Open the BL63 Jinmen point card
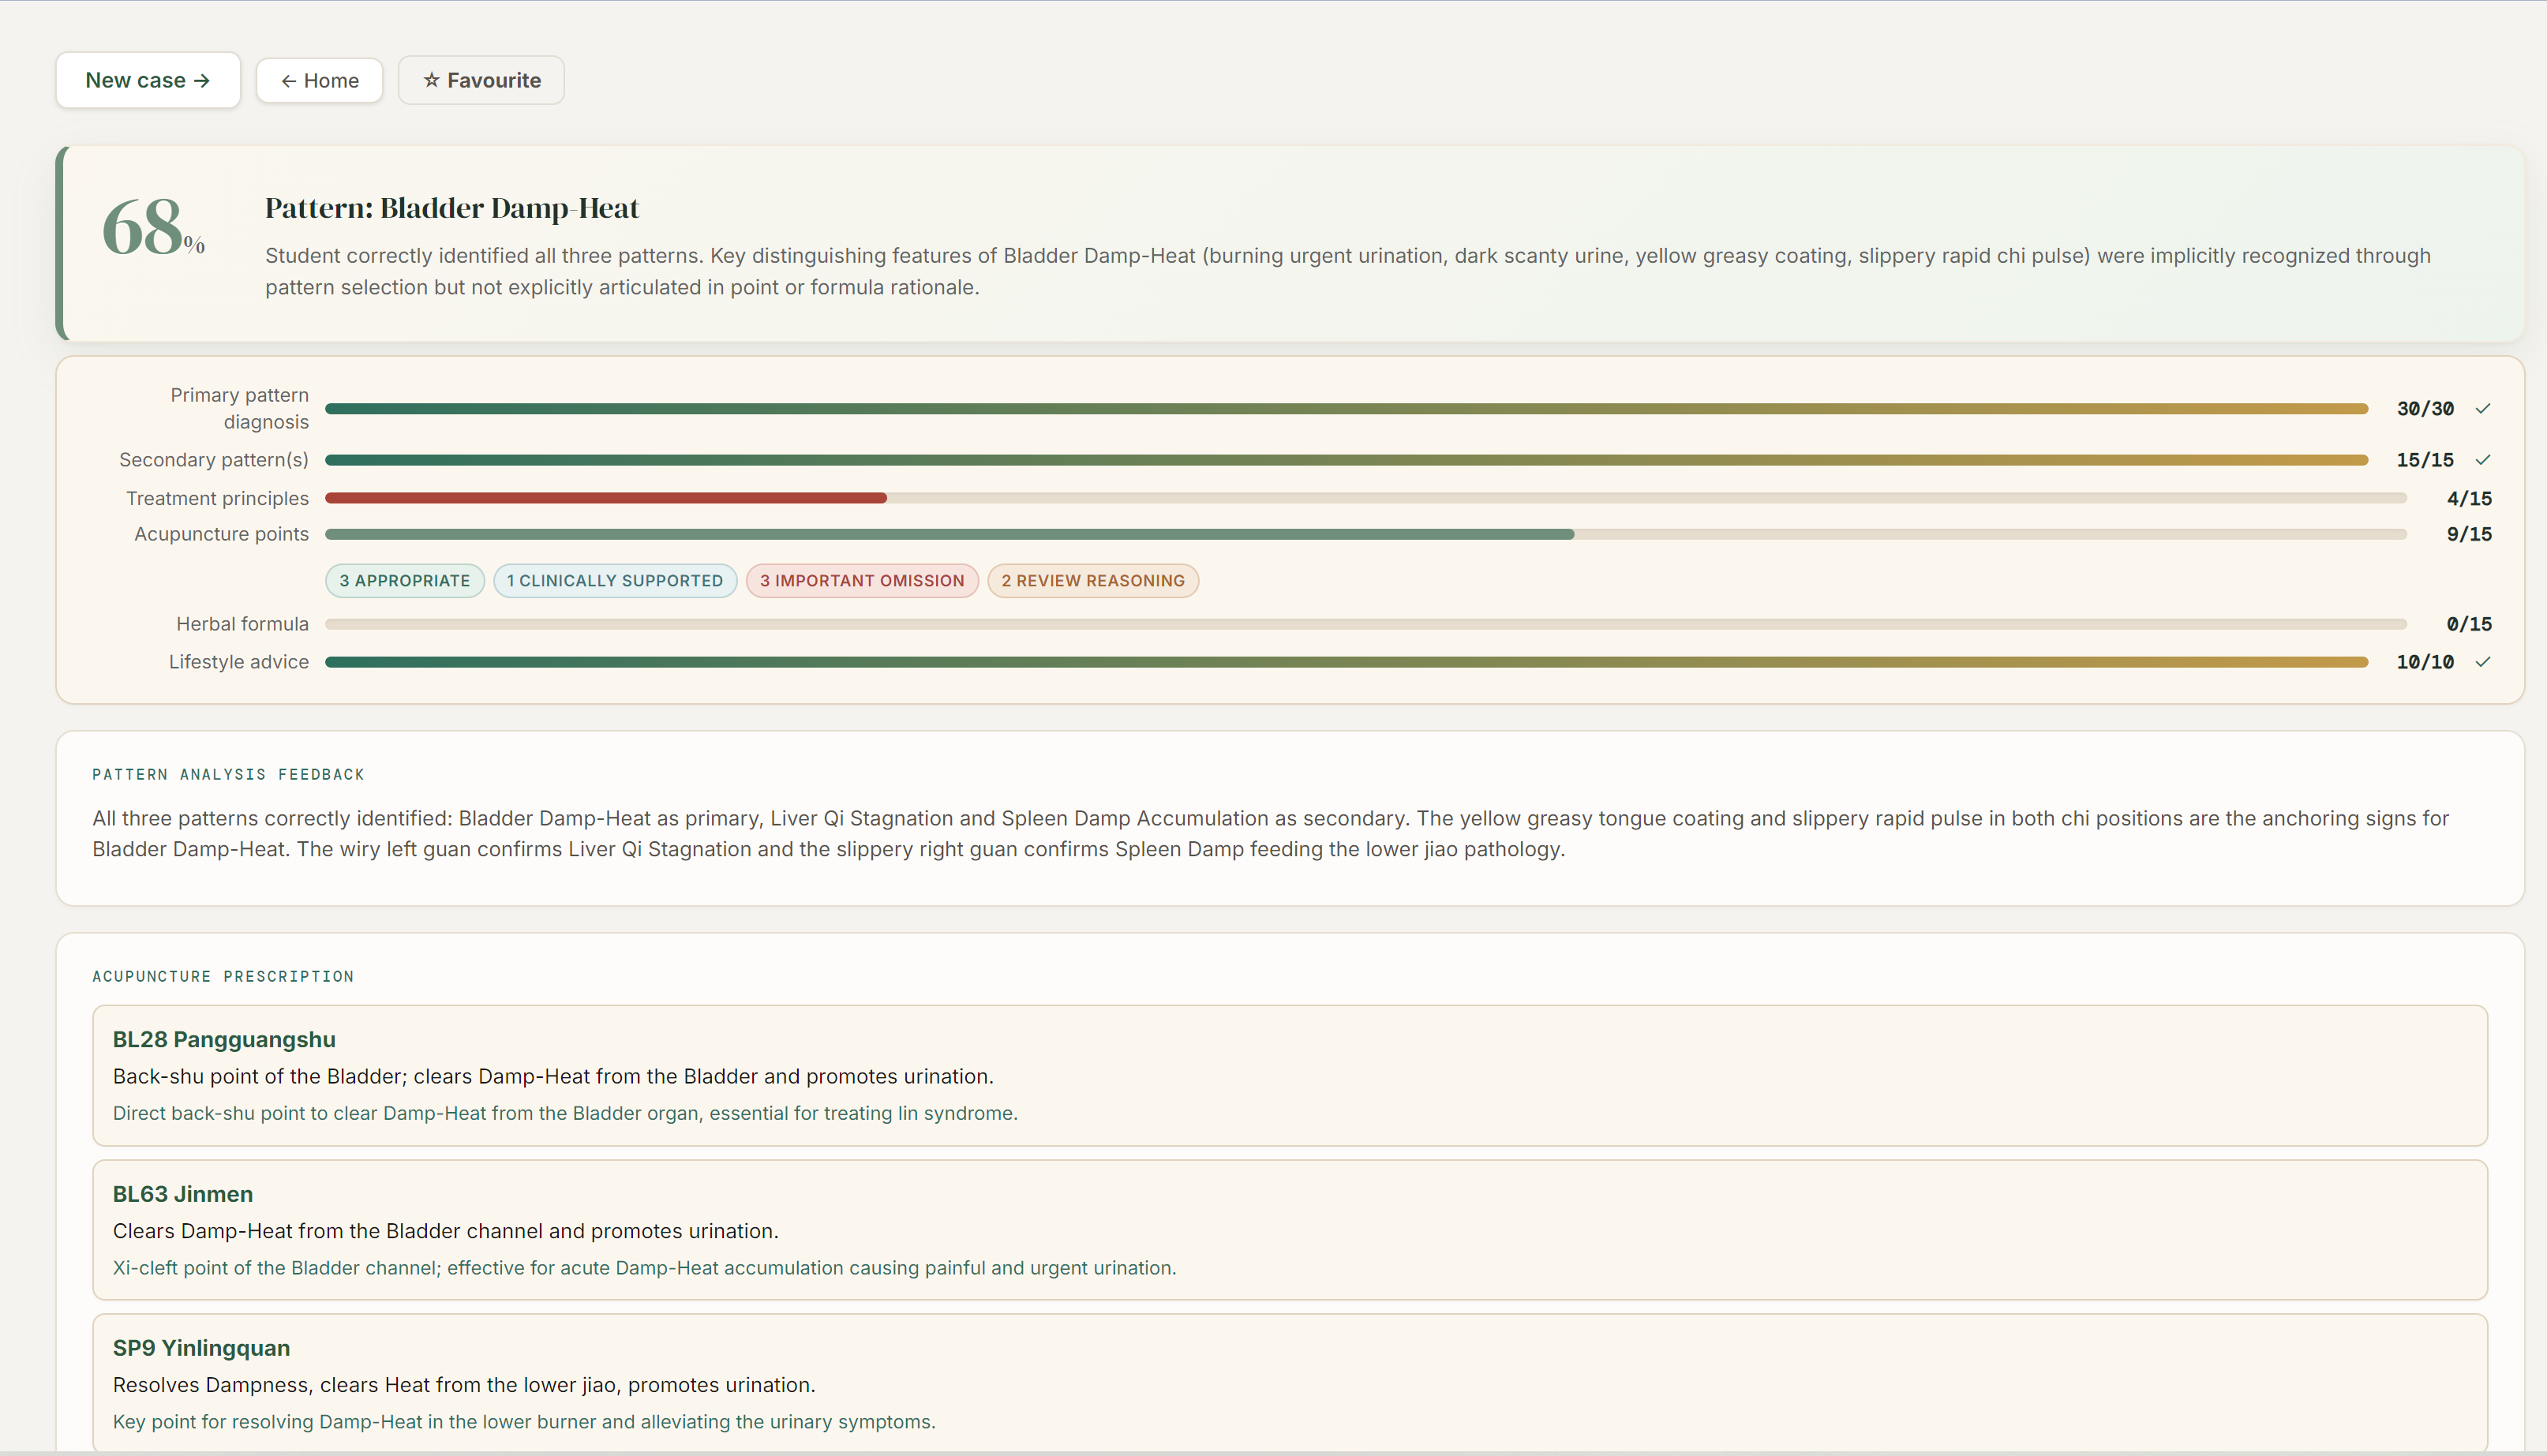Screen dimensions: 2547x1456 tap(1289, 1229)
